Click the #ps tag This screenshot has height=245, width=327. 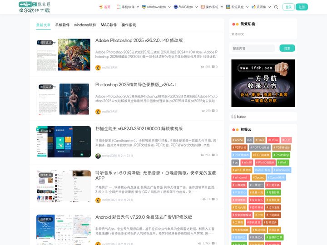235,162
